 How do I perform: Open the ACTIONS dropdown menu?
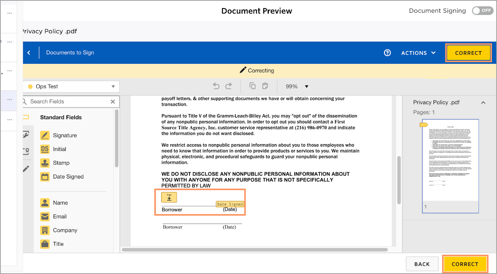(418, 53)
